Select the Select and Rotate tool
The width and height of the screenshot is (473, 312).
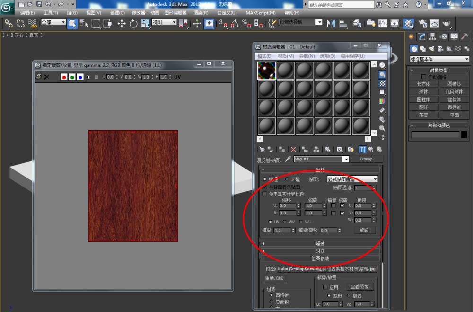133,23
